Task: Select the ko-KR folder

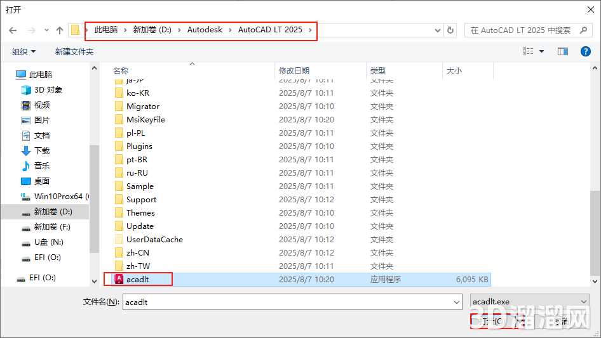Action: 138,93
